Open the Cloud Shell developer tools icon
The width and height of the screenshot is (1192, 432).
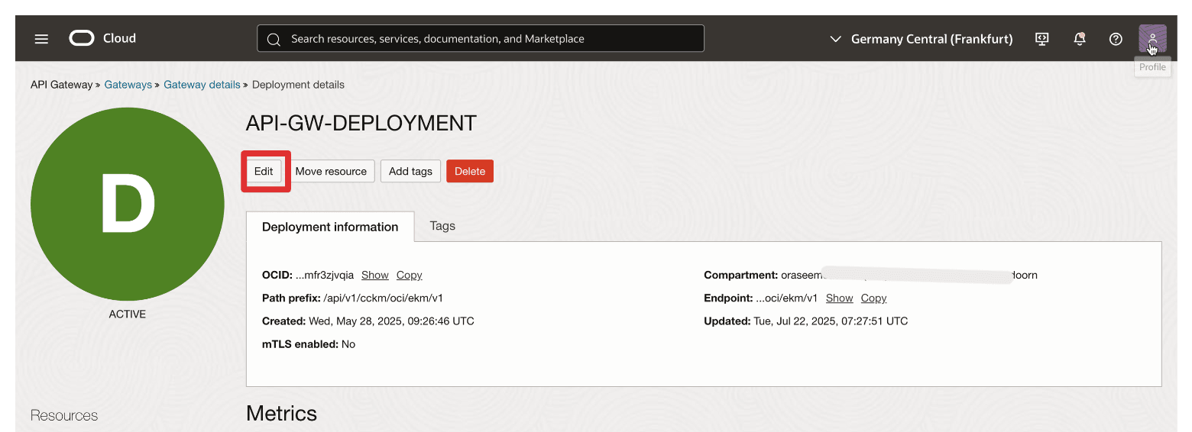coord(1041,39)
